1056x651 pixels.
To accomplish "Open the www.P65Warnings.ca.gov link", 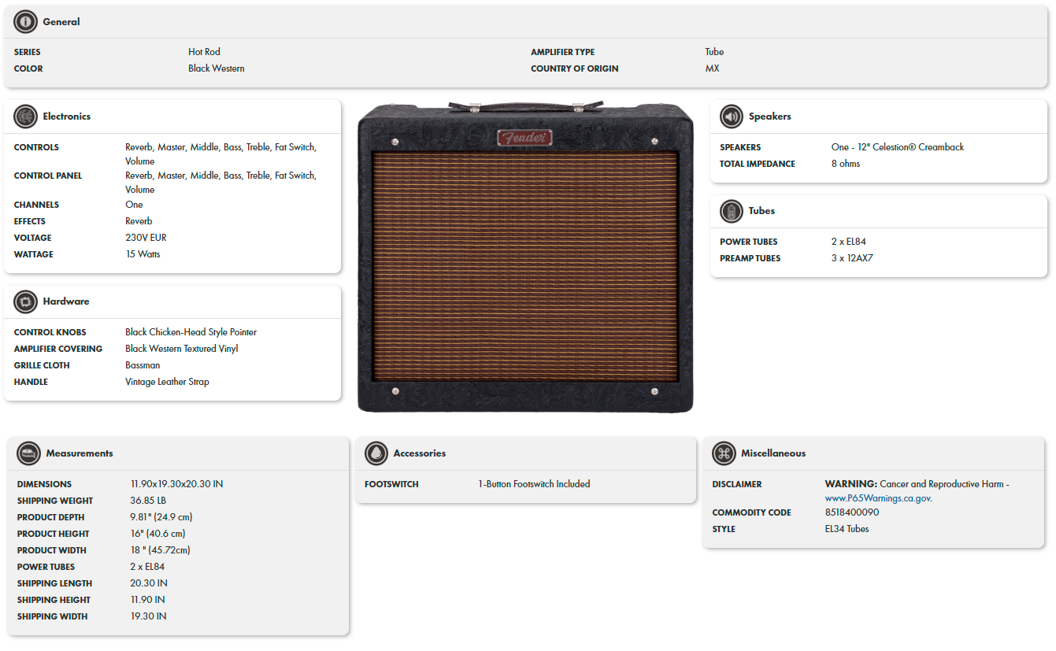I will (x=878, y=498).
